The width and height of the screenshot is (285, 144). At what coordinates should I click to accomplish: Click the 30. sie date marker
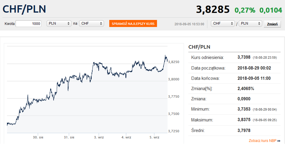38,137
